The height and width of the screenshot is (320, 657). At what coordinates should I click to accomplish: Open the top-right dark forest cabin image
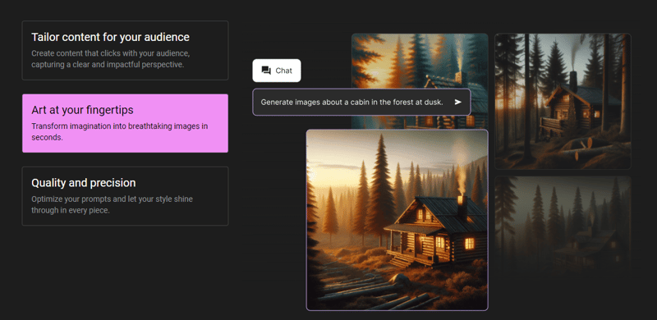563,101
